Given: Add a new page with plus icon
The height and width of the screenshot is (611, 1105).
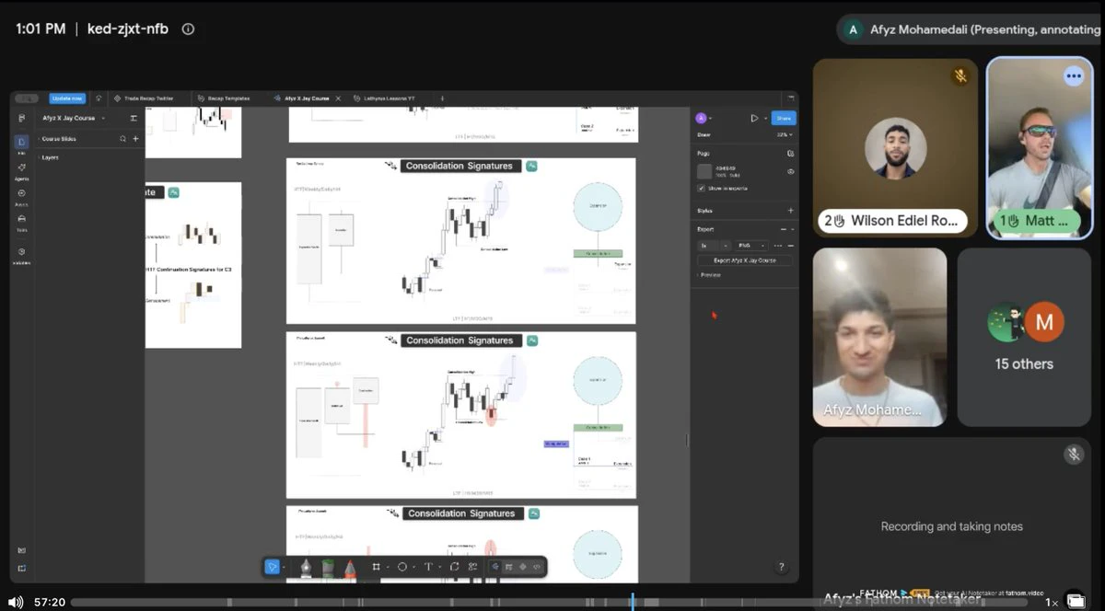Looking at the screenshot, I should pyautogui.click(x=135, y=139).
